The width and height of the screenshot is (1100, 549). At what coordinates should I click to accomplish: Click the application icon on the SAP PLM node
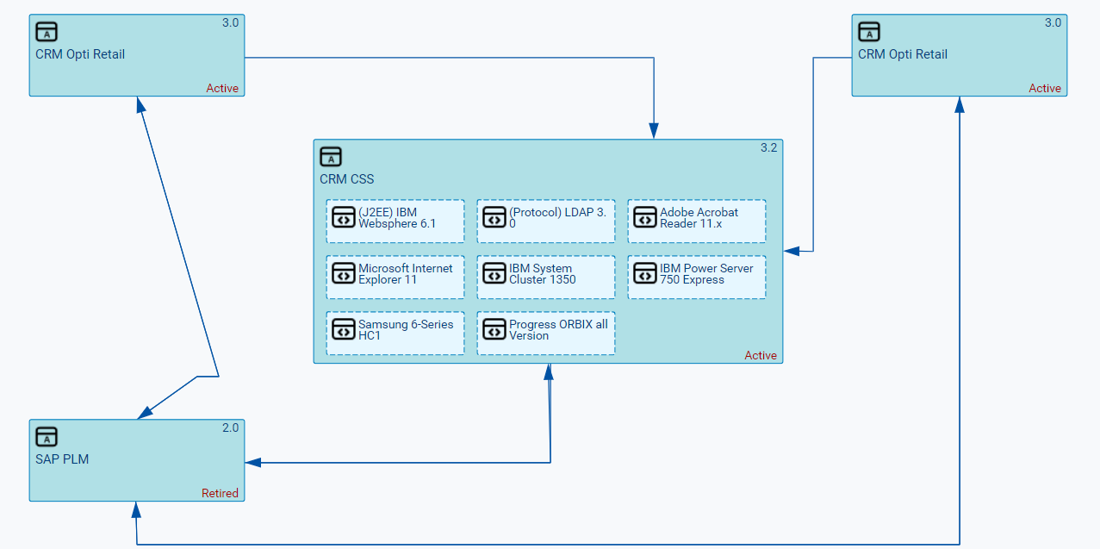pyautogui.click(x=46, y=436)
